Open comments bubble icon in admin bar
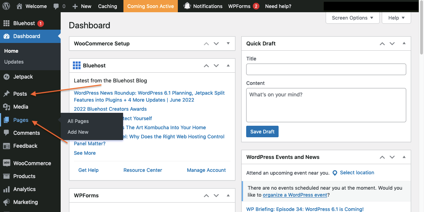 (56, 6)
